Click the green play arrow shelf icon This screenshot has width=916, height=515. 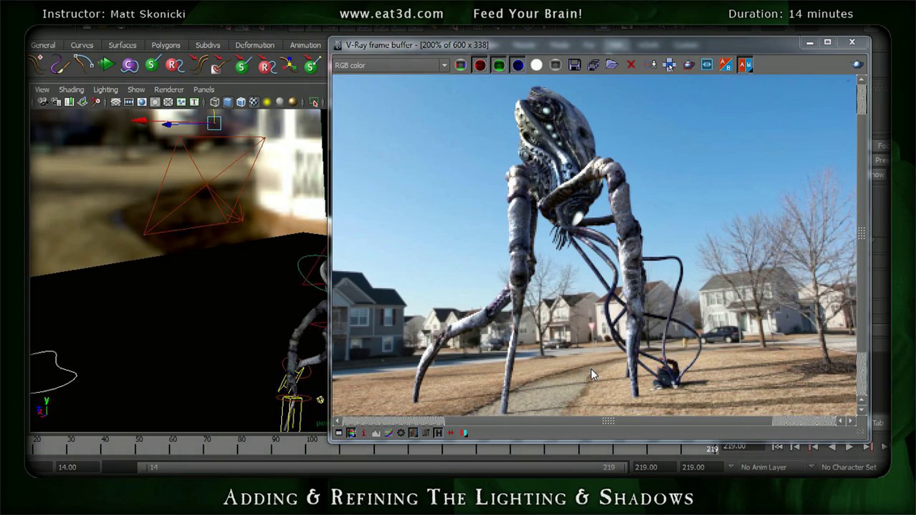click(106, 64)
